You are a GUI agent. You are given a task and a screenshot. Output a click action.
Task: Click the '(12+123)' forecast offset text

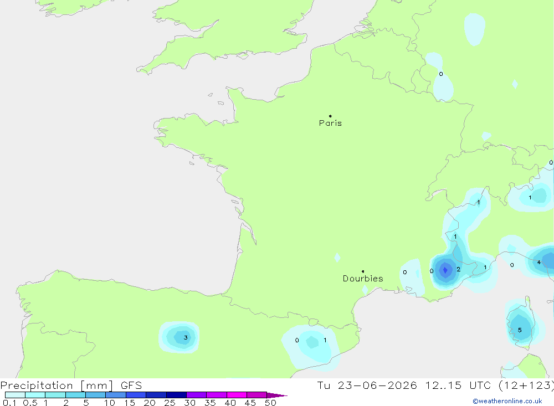(526, 386)
